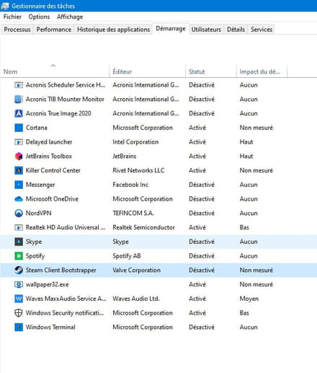Open the Historique des applications tab

pyautogui.click(x=113, y=30)
